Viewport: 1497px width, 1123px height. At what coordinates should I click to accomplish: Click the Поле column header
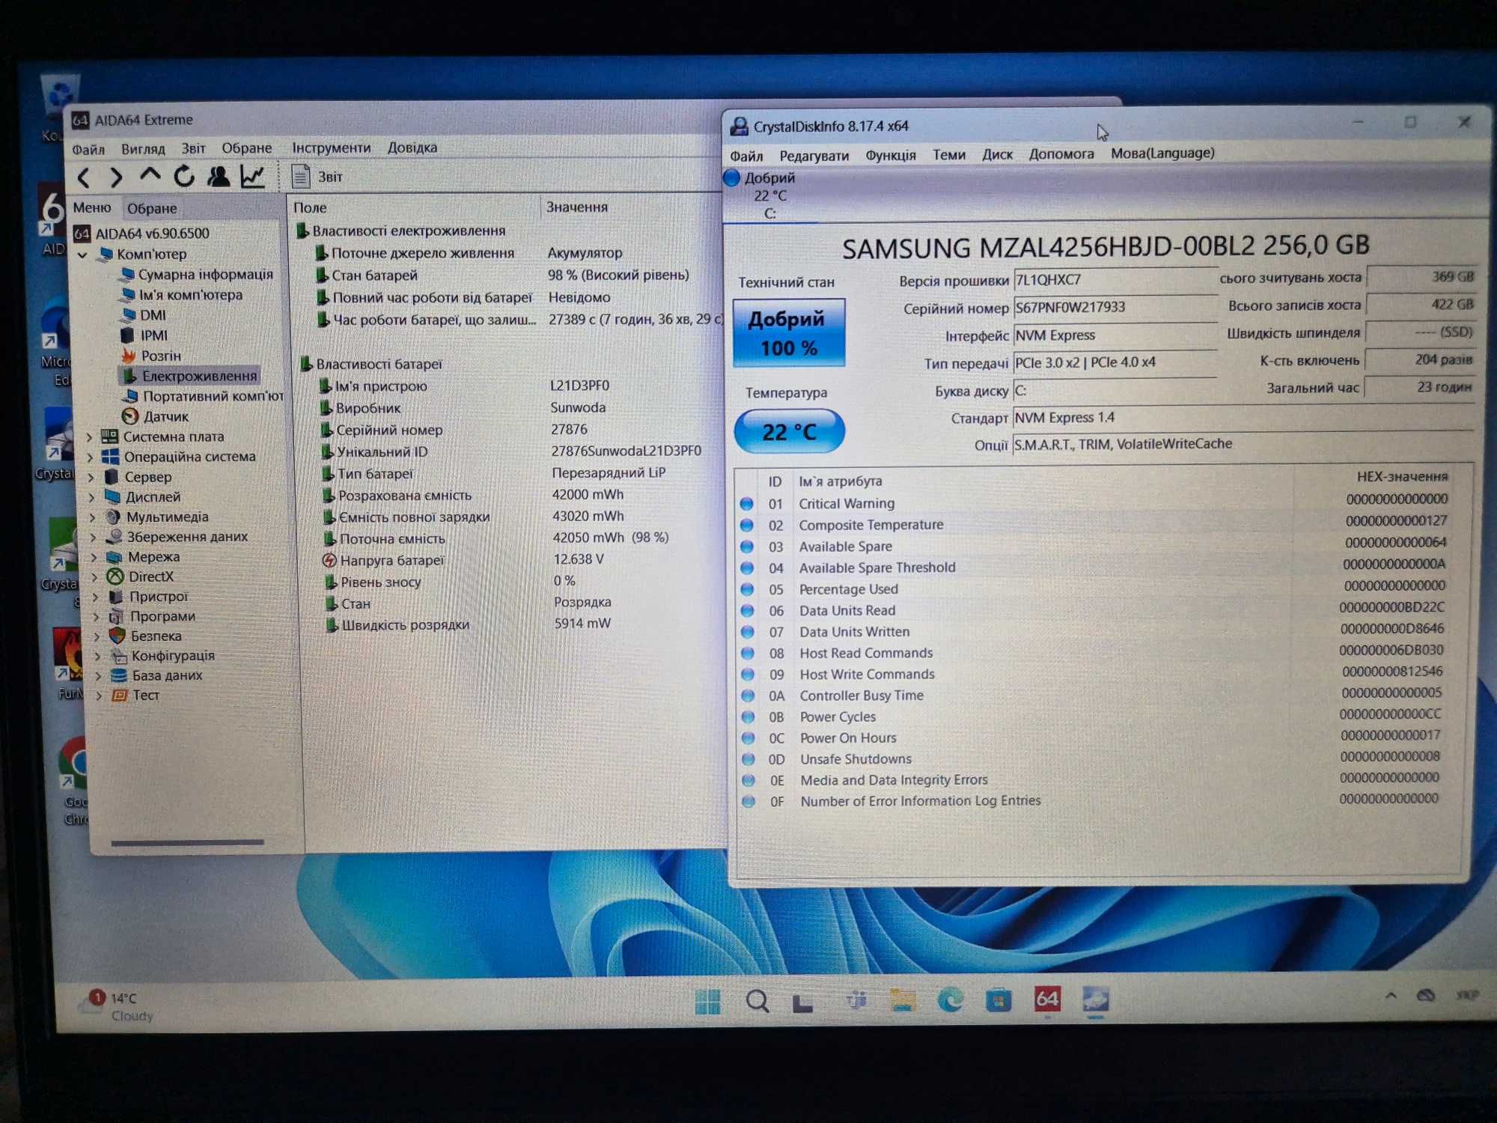tap(310, 207)
